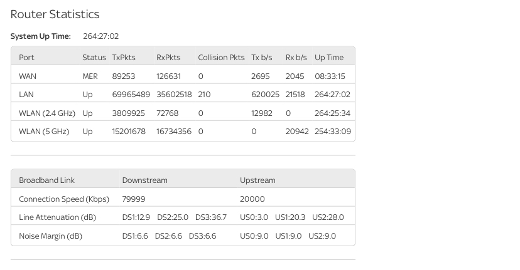Click the Collision Pkts column header
The image size is (520, 270).
click(x=221, y=58)
